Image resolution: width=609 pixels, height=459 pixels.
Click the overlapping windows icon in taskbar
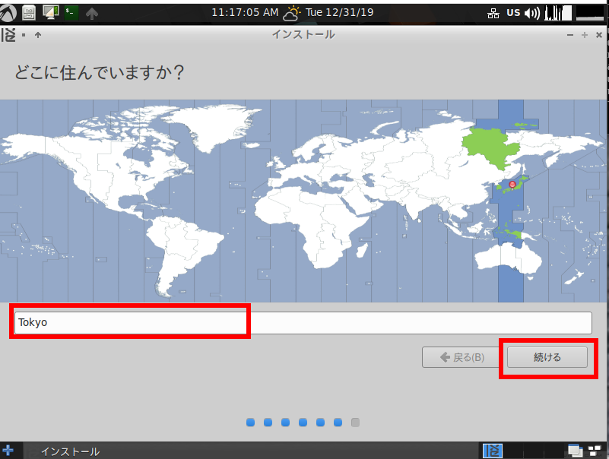(x=575, y=451)
